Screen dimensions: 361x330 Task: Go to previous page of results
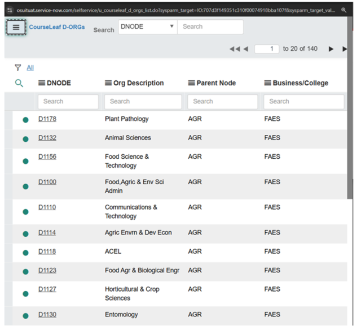246,49
